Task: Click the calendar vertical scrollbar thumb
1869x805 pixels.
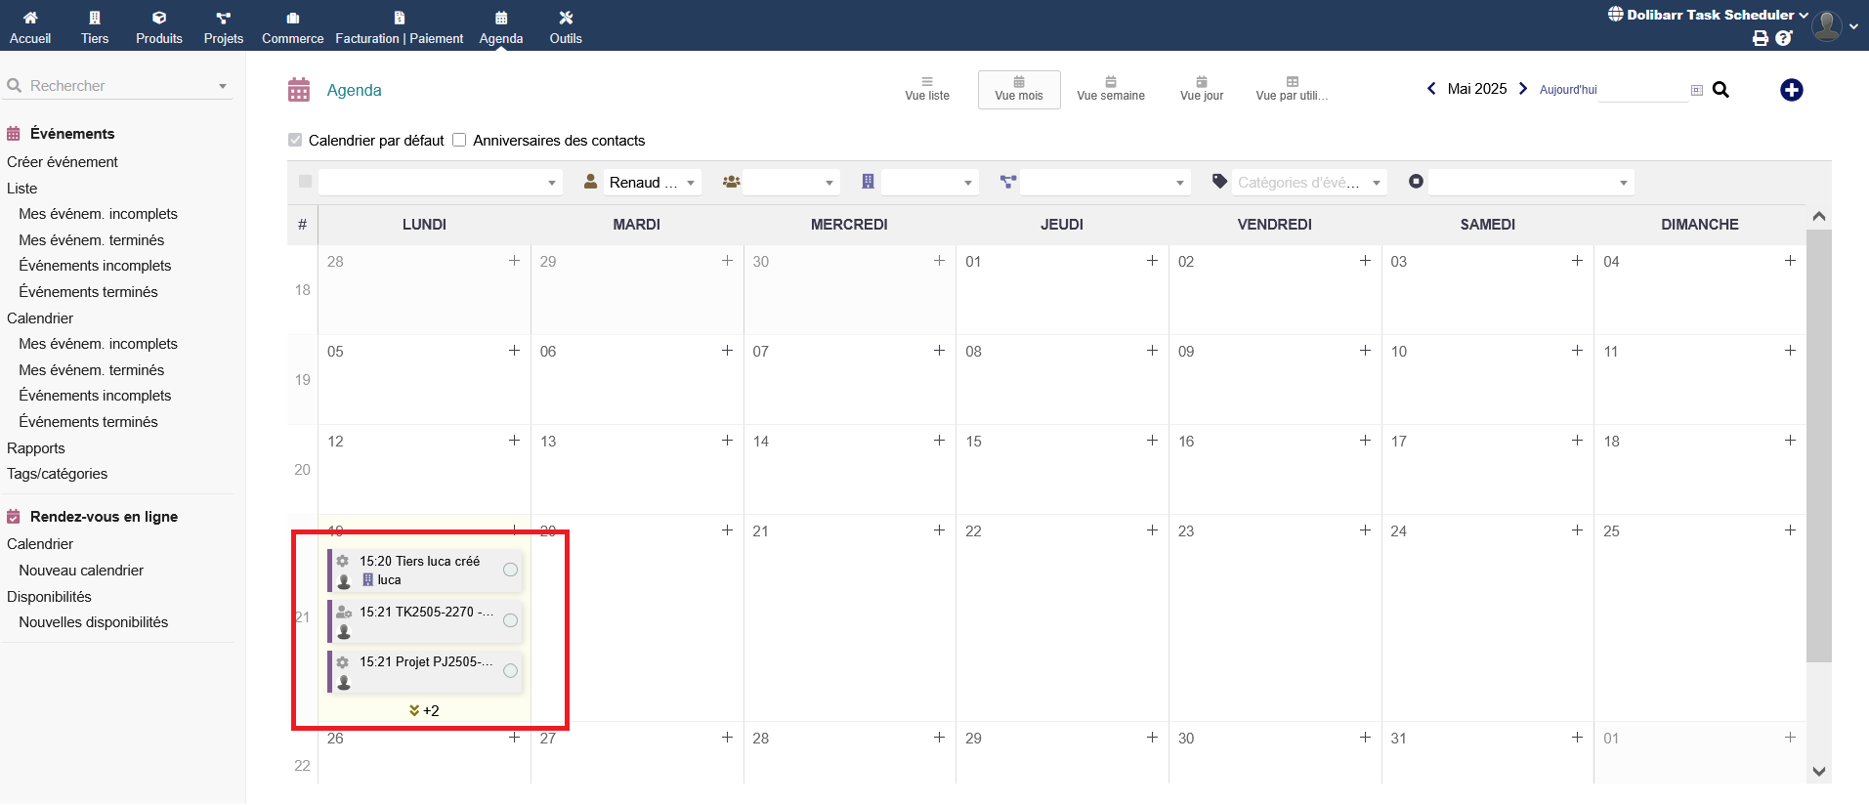Action: pyautogui.click(x=1818, y=445)
